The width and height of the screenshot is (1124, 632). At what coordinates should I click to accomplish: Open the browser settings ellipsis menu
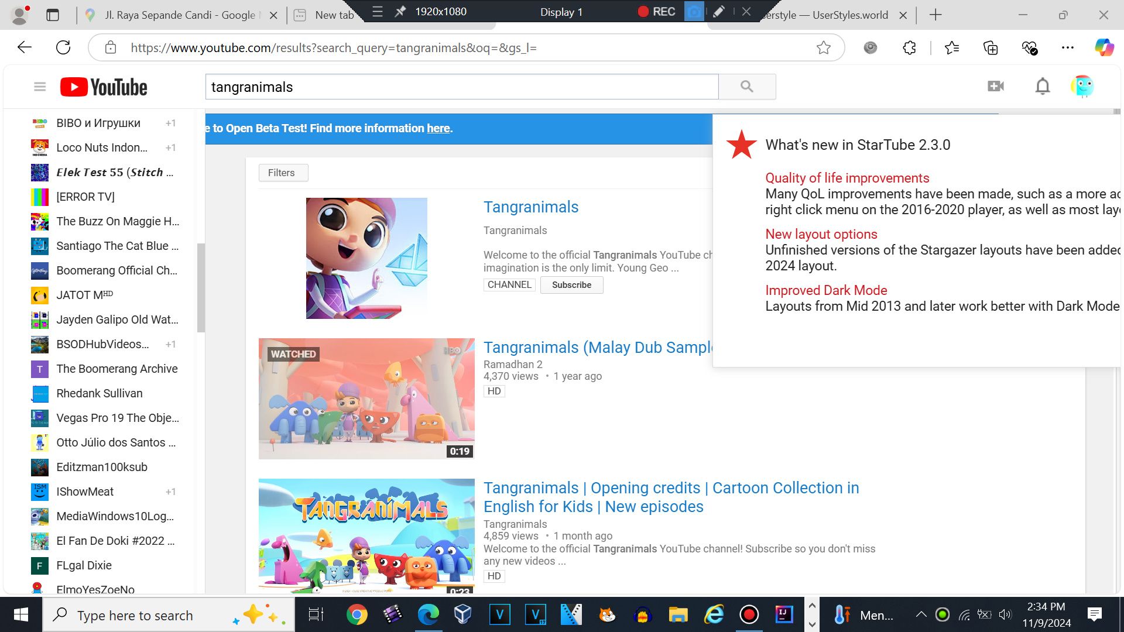(1068, 47)
